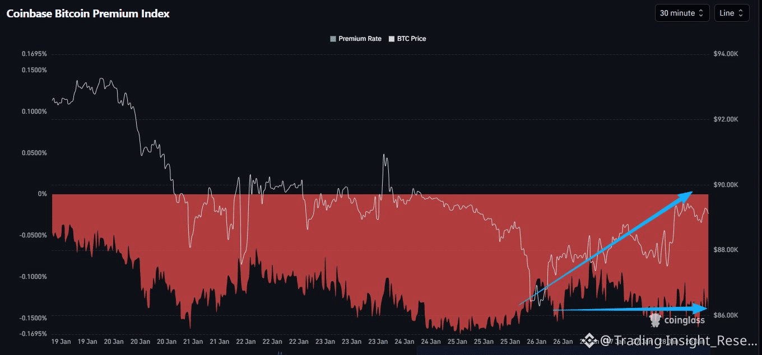This screenshot has height=355, width=762.
Task: Open the Line chart type dropdown
Action: [732, 13]
